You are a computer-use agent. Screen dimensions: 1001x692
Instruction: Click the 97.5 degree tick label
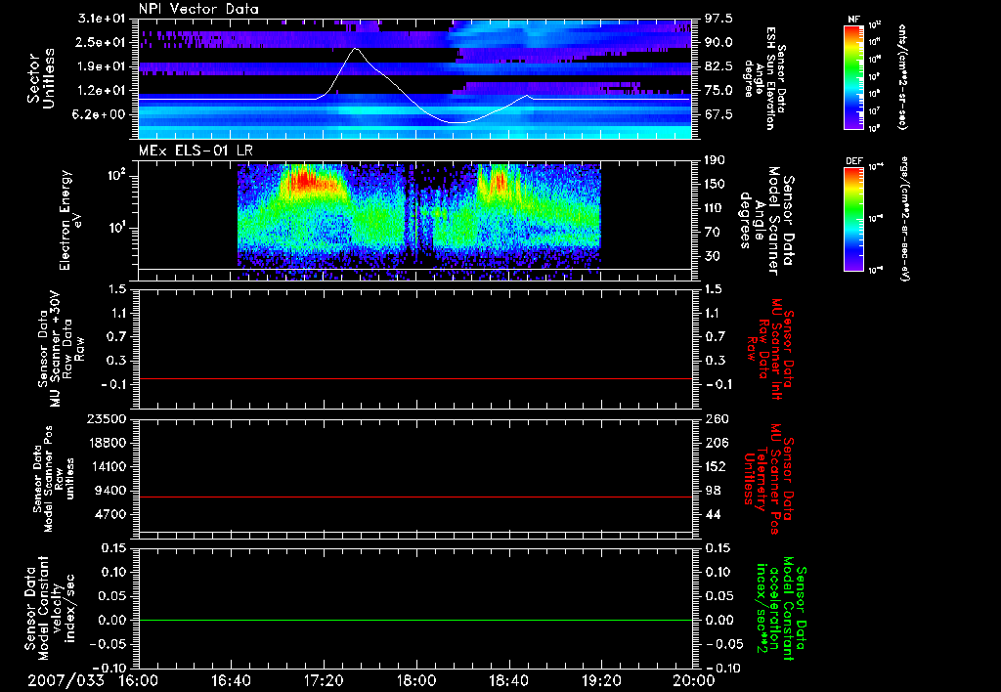718,19
